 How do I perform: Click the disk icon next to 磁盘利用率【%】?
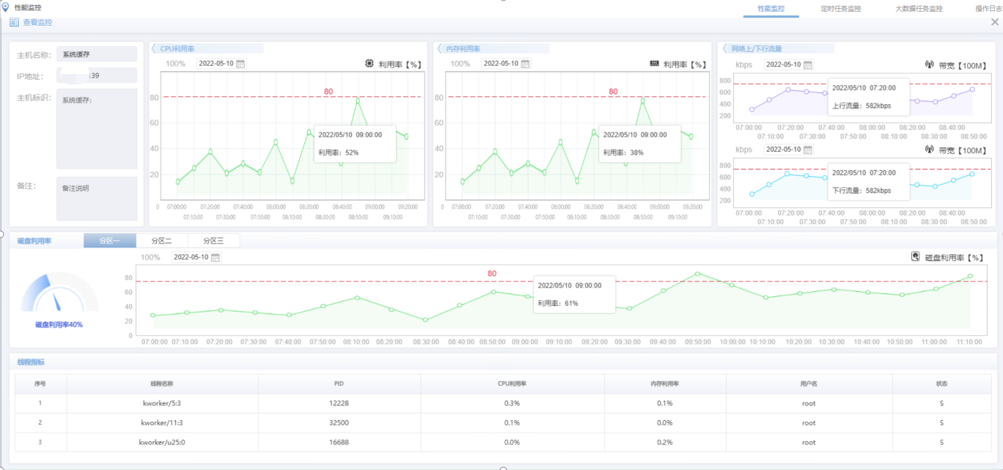pyautogui.click(x=915, y=257)
